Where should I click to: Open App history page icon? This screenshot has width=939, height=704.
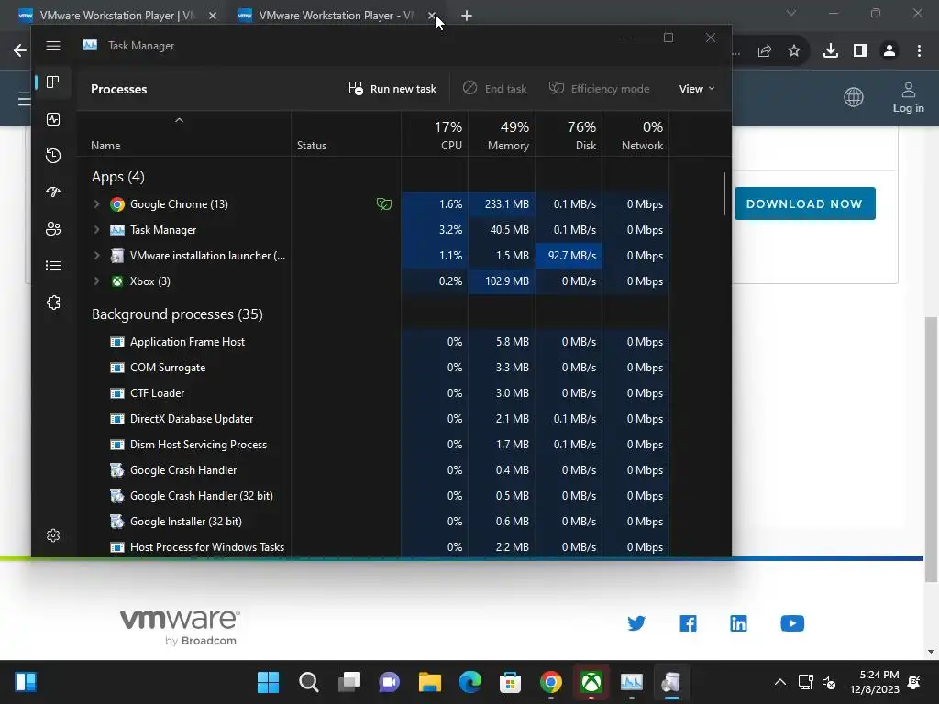53,156
